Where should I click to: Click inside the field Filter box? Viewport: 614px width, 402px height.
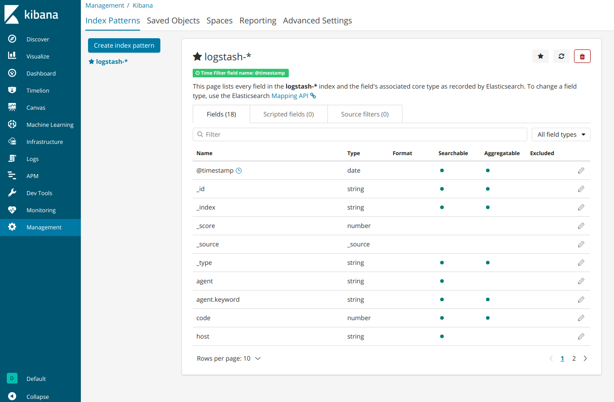pos(359,134)
